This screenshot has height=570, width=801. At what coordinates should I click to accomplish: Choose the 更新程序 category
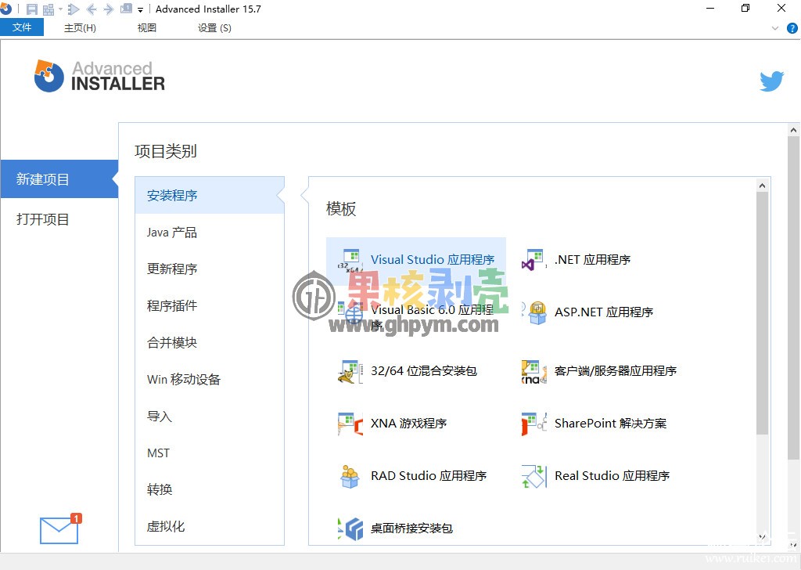coord(210,269)
